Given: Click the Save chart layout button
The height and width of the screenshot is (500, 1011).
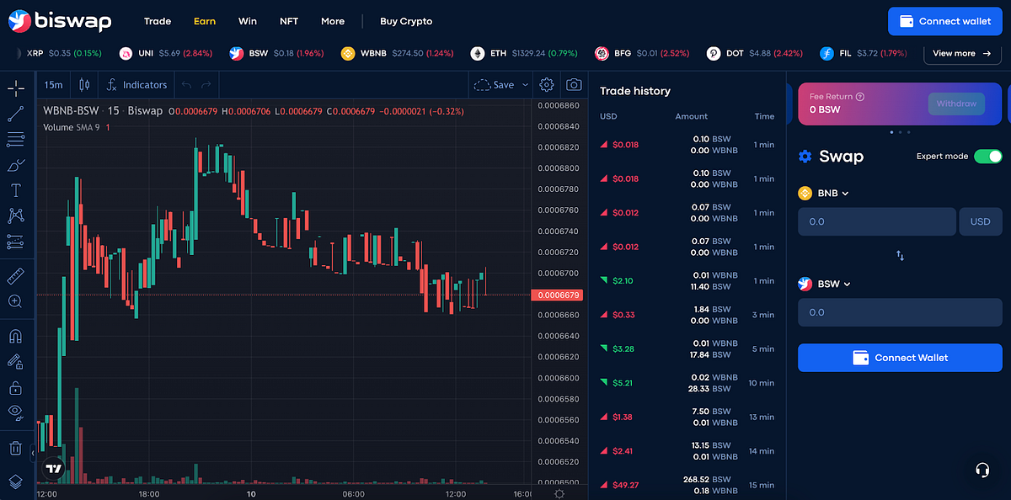Looking at the screenshot, I should tap(496, 85).
